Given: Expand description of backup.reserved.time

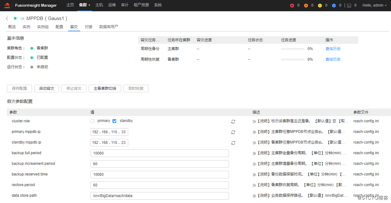Looking at the screenshot, I should coord(254,175).
